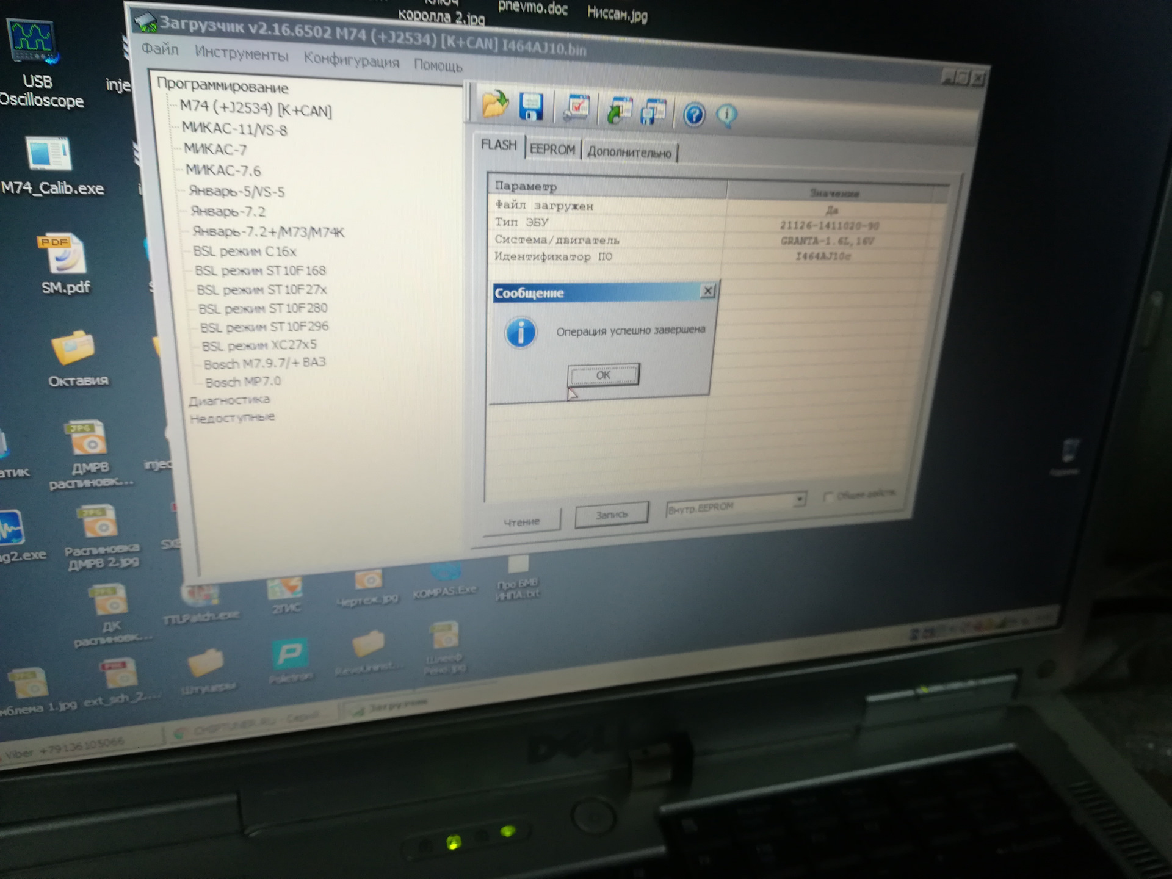Select BSL режим ST10F27x in the tree

261,289
